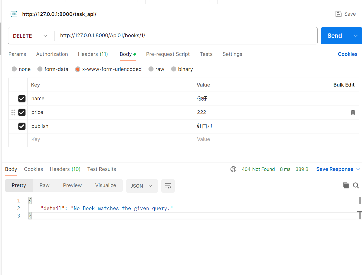Click the HTTP request type icon
Image resolution: width=362 pixels, height=275 pixels.
[14, 14]
